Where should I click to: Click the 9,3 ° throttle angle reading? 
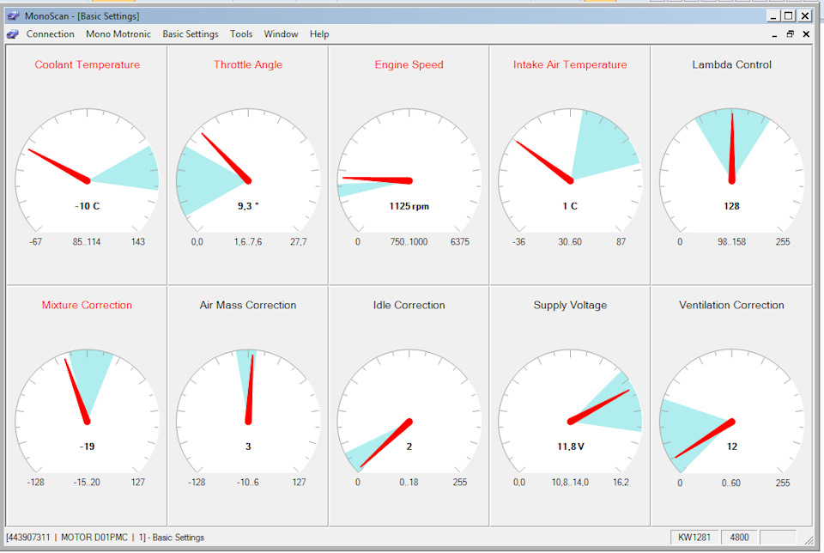tap(248, 206)
